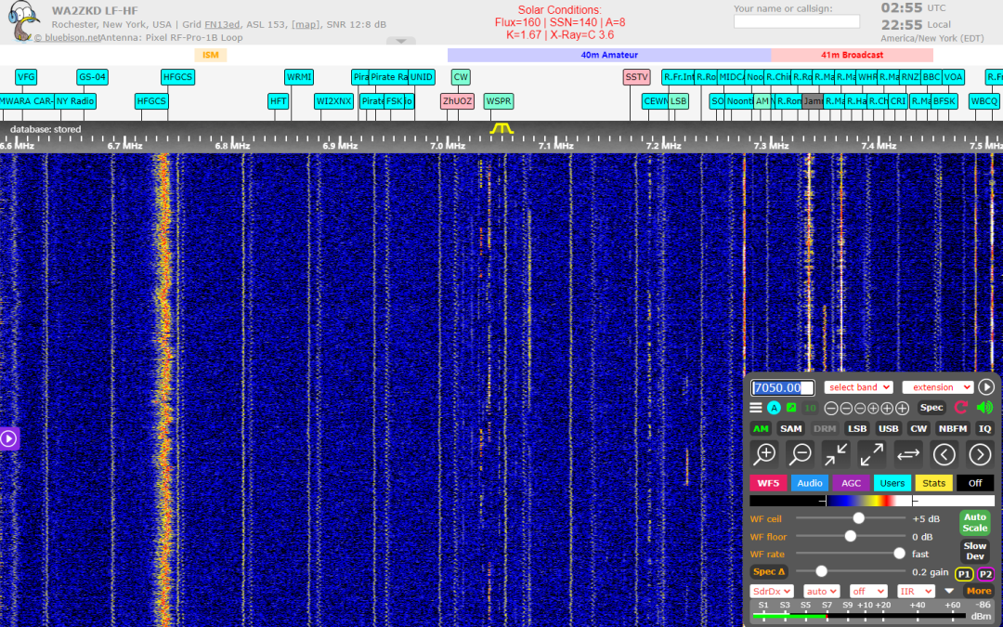Click the red circular arrow reset icon

961,408
